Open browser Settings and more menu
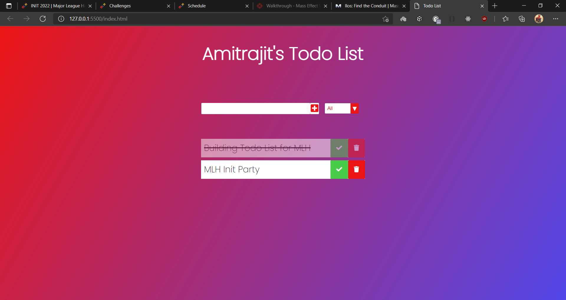This screenshot has height=300, width=566. tap(556, 19)
